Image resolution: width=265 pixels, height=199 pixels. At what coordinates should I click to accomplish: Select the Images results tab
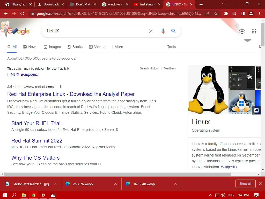click(52, 47)
